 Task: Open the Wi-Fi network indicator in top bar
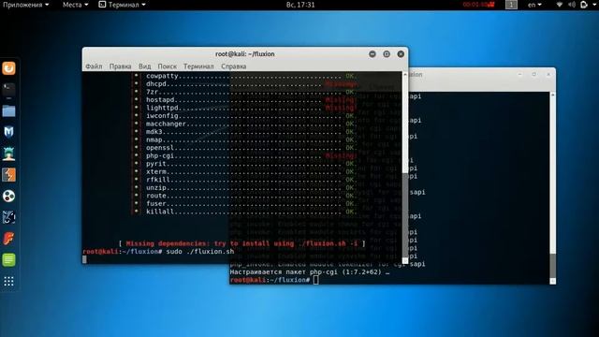coord(560,5)
